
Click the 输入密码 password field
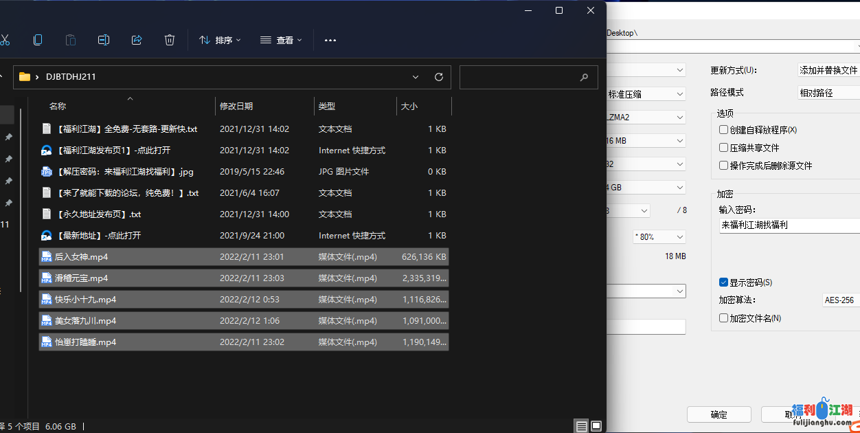pos(789,225)
